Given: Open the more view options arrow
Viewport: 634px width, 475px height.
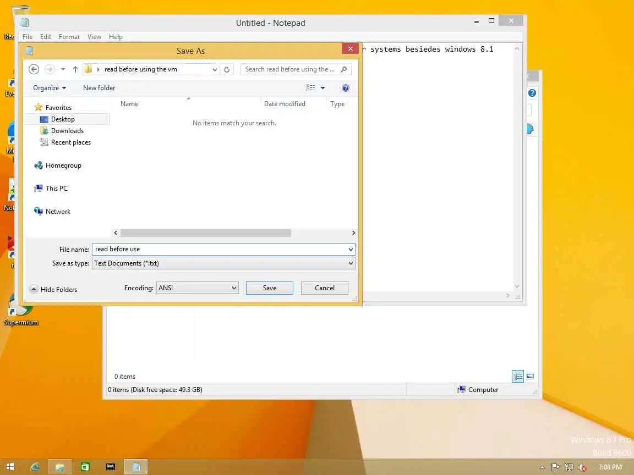Looking at the screenshot, I should pos(323,88).
